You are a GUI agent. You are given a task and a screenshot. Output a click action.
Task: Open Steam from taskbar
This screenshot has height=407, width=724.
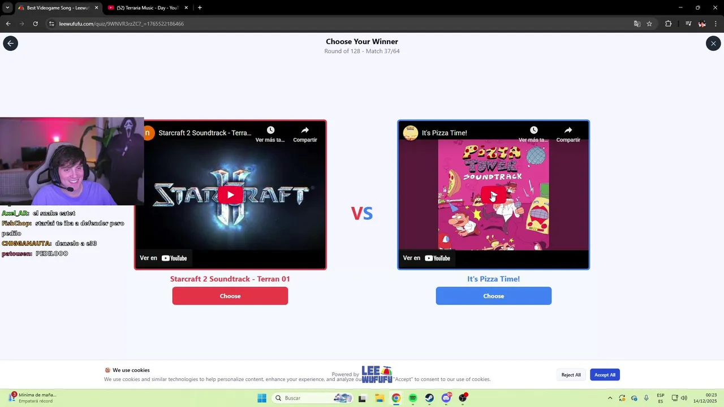click(x=430, y=398)
